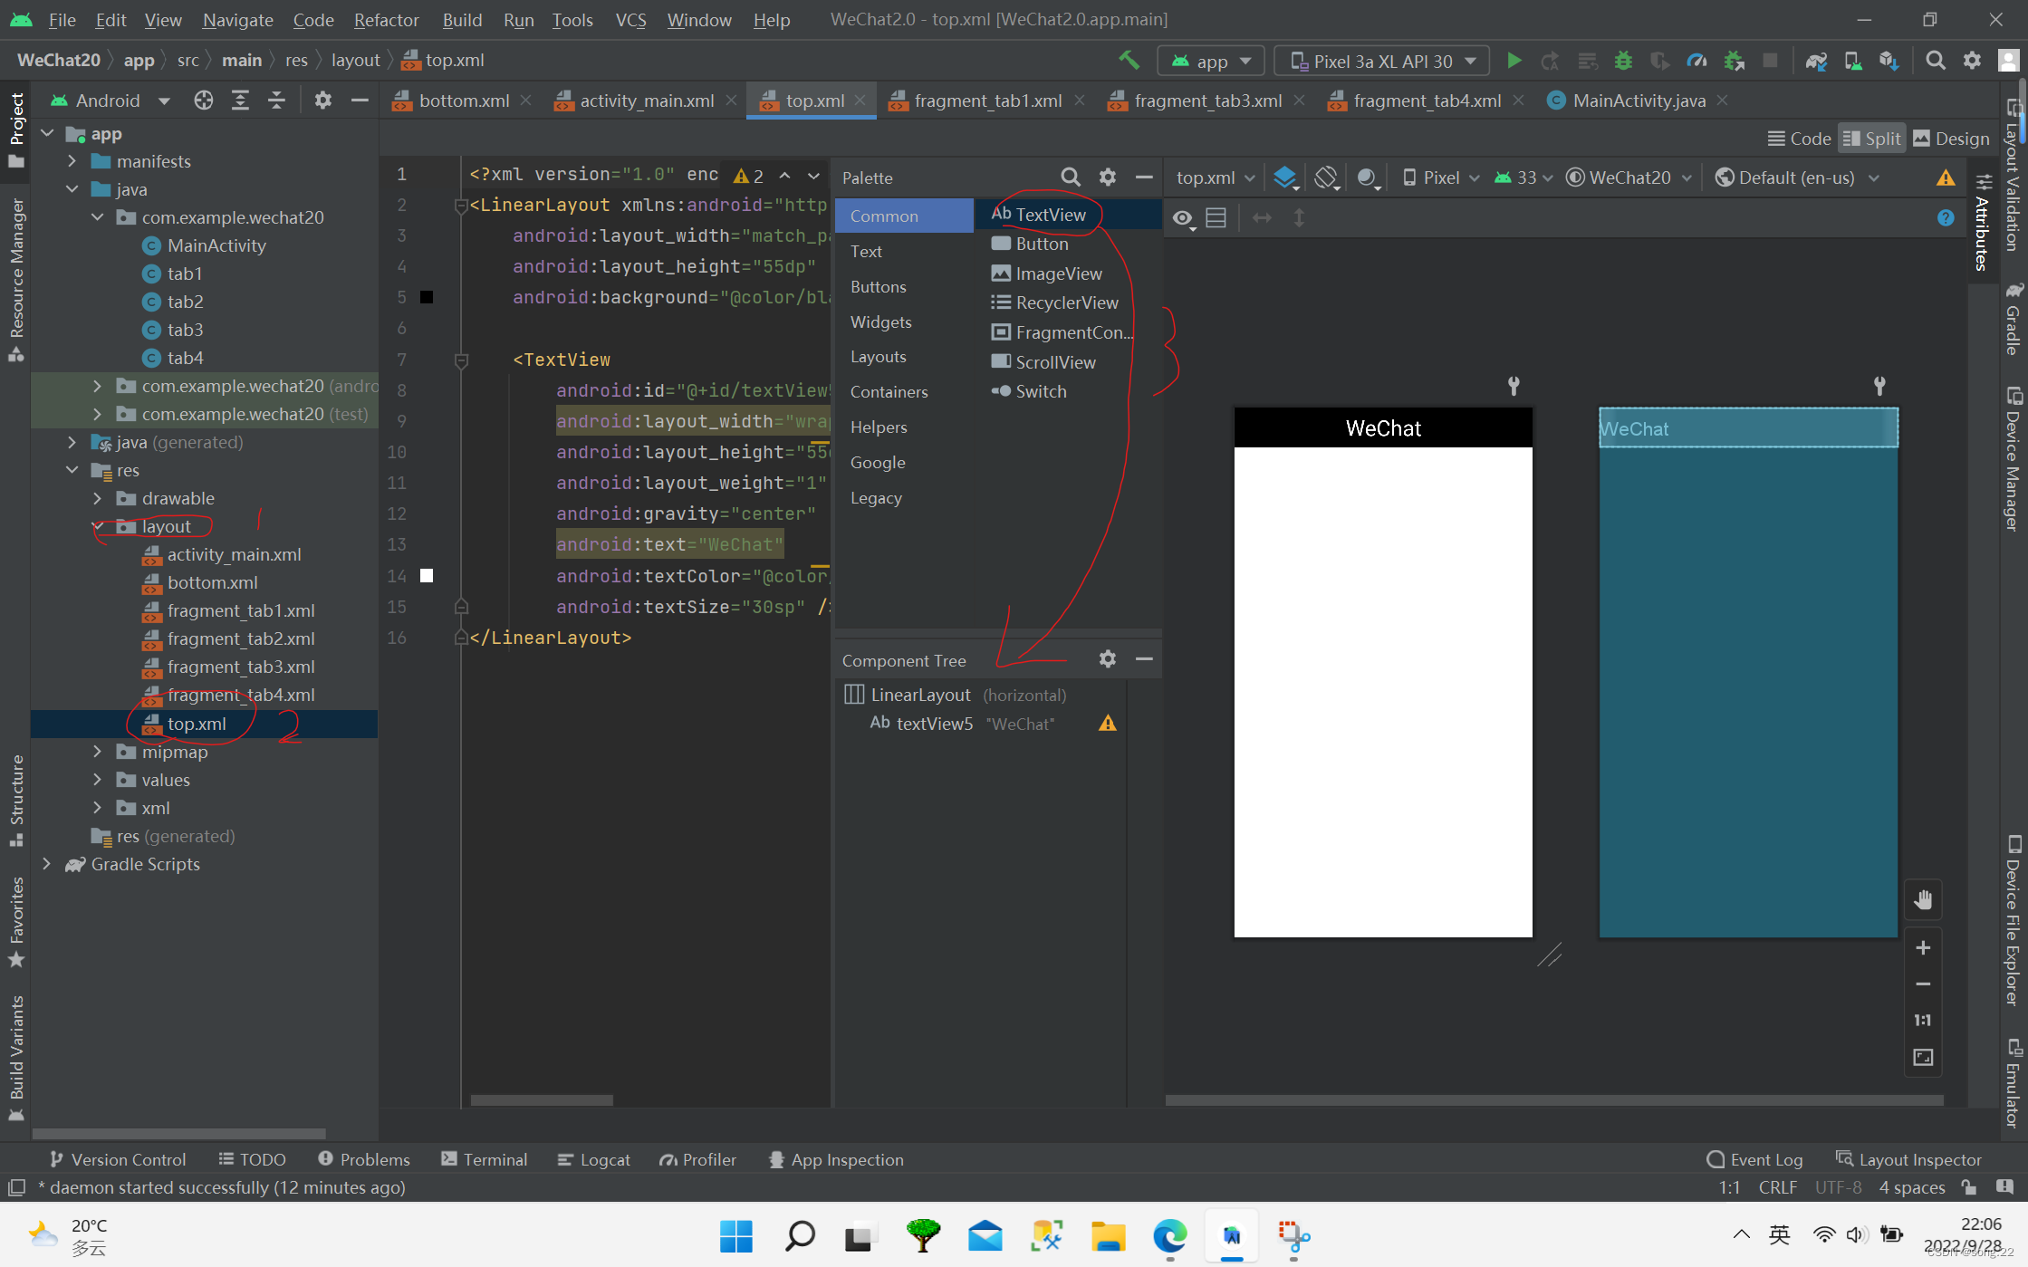Open the Android project view dropdown
The width and height of the screenshot is (2028, 1267).
111,101
